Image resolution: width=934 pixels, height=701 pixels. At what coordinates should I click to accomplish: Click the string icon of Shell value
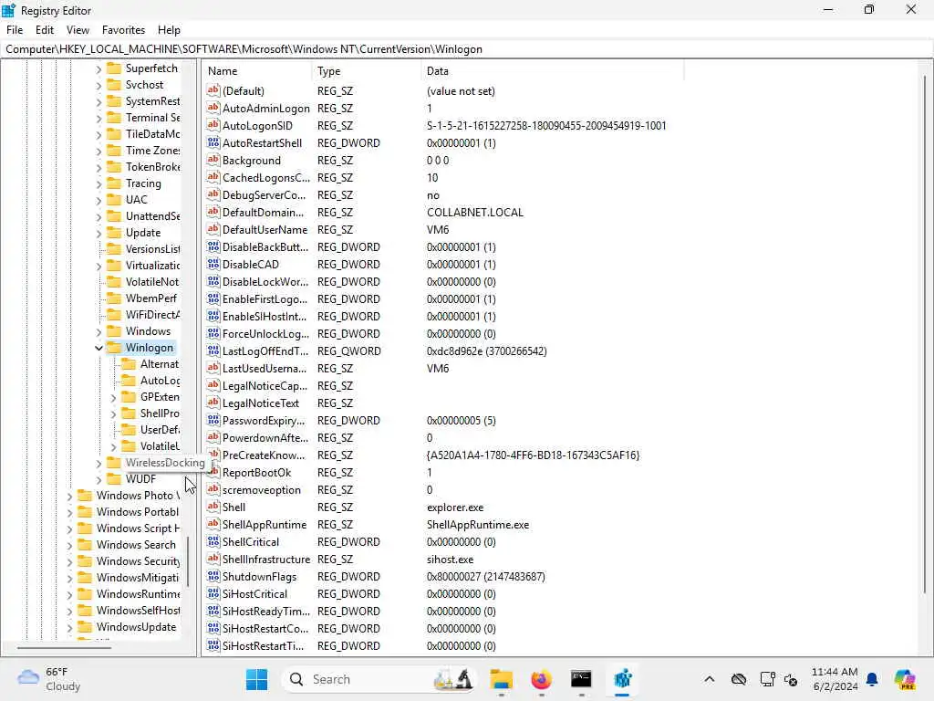point(213,507)
